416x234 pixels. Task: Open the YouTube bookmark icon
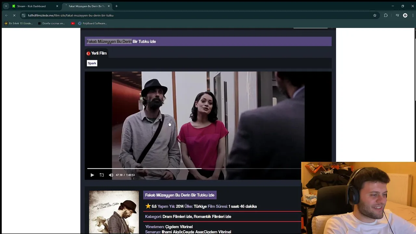coord(73,23)
